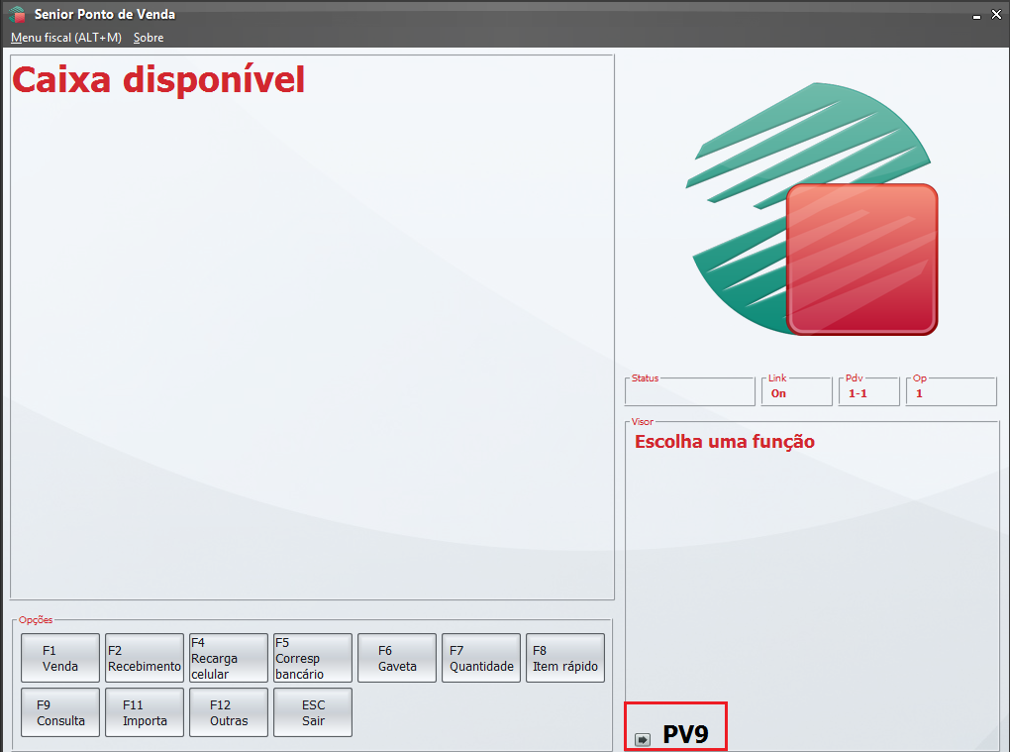This screenshot has height=752, width=1010.
Task: Click the F8 Item rápido button
Action: [564, 658]
